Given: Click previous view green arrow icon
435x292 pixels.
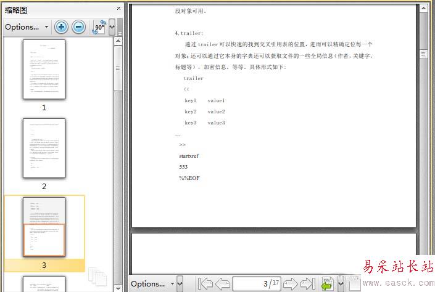Looking at the screenshot, I should [328, 284].
